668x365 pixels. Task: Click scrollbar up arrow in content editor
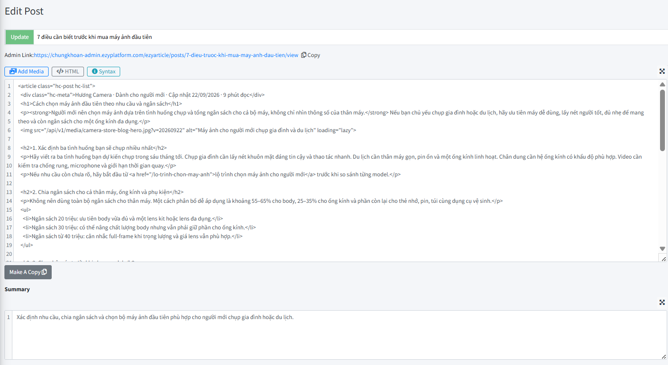[662, 84]
